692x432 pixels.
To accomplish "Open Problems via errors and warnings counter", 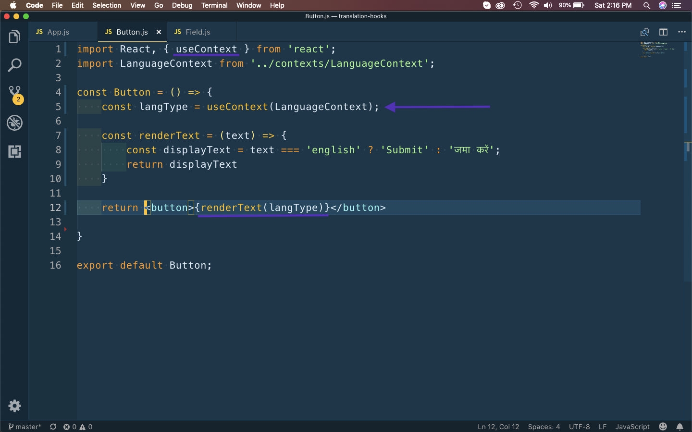I will pyautogui.click(x=78, y=427).
